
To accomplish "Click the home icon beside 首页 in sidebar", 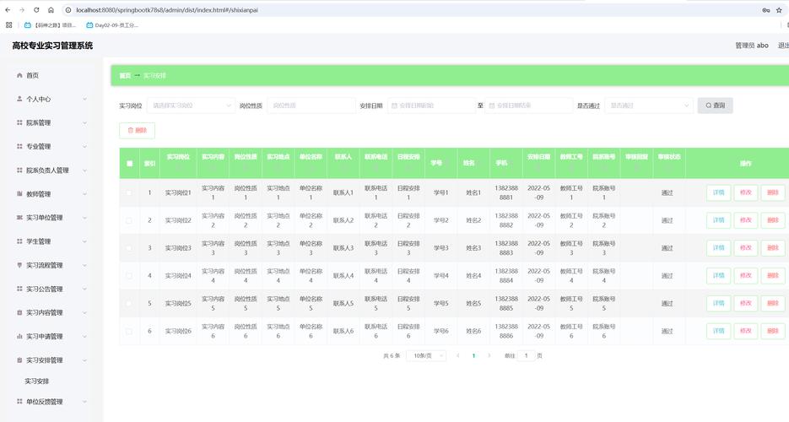I will tap(19, 75).
